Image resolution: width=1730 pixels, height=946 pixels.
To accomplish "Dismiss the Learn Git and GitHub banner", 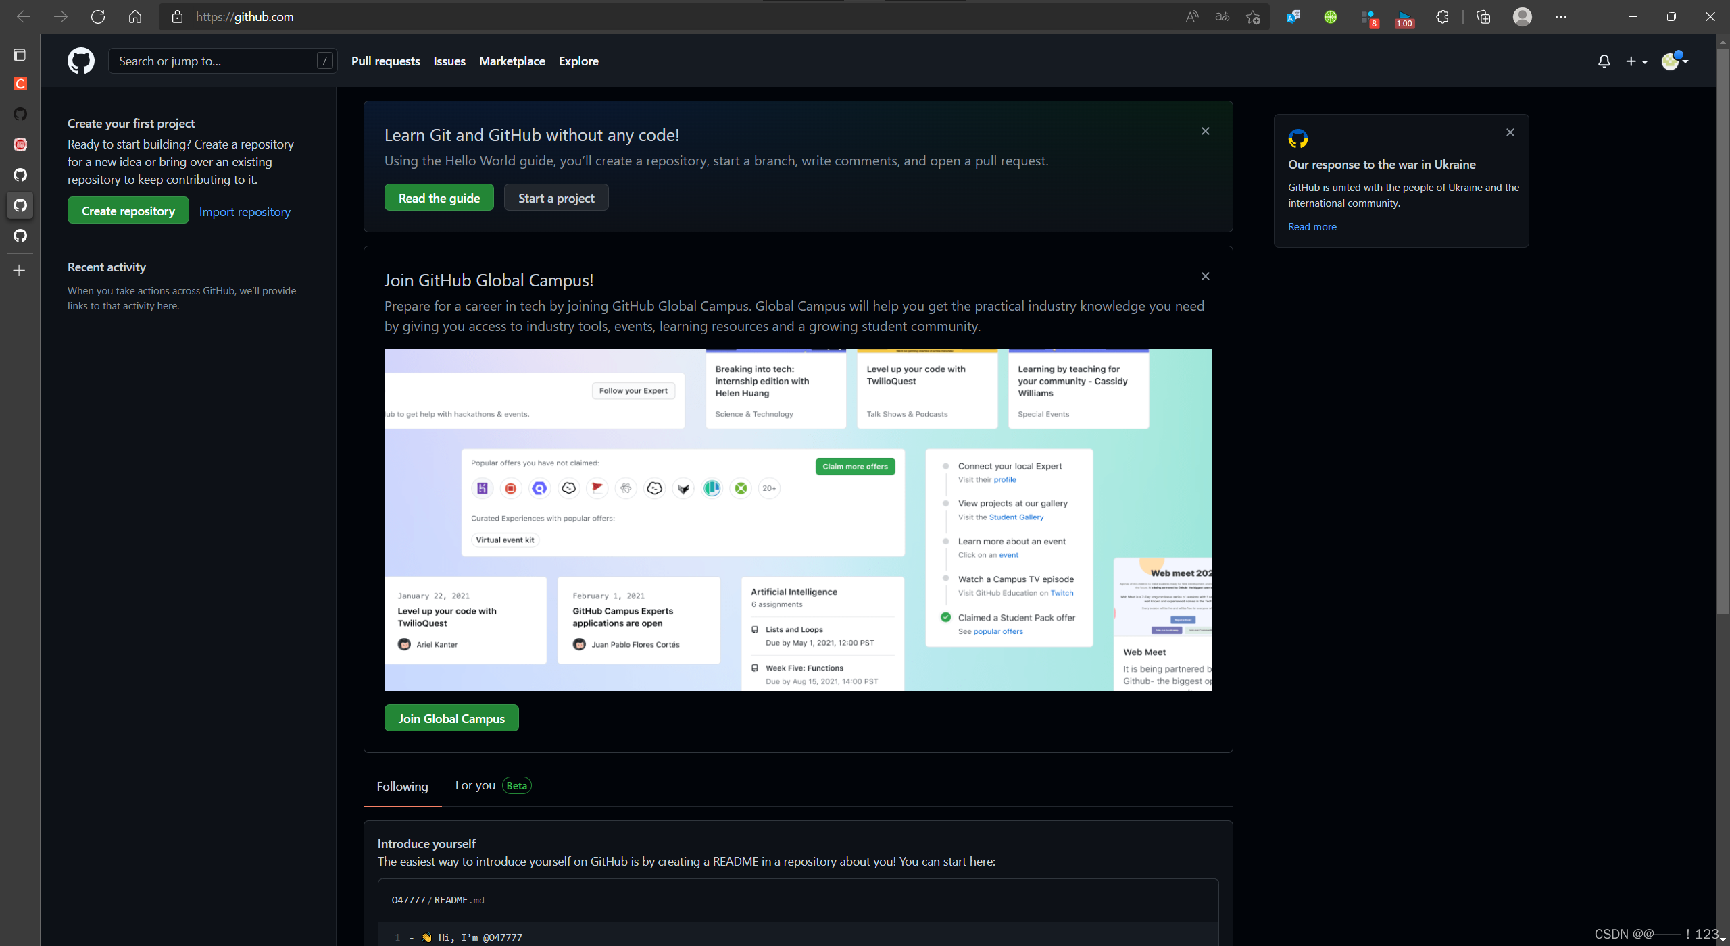I will (x=1205, y=131).
